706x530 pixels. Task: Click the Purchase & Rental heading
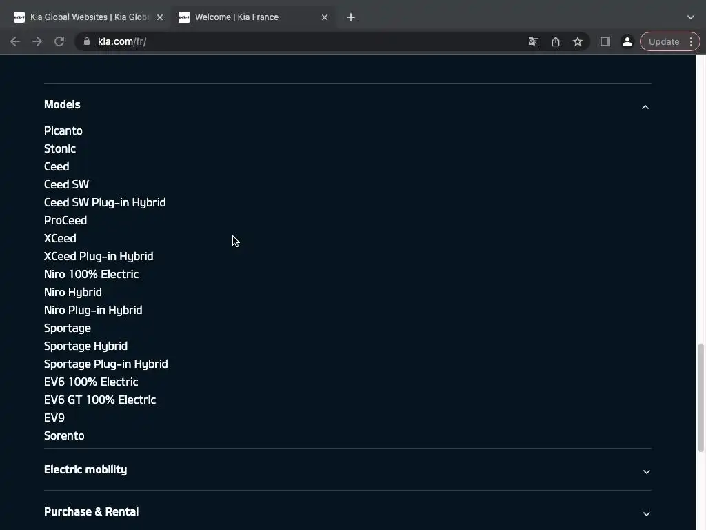(x=92, y=511)
